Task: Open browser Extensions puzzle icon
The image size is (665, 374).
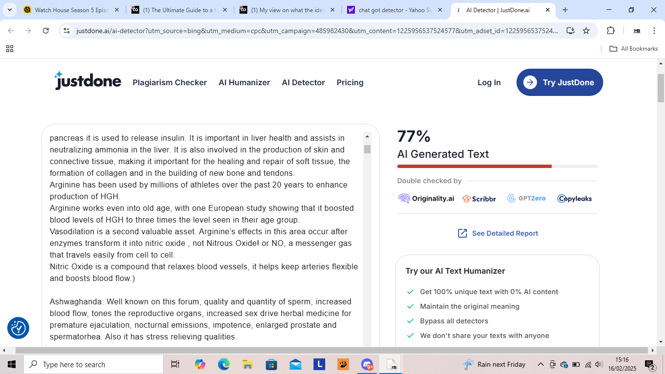Action: tap(610, 31)
